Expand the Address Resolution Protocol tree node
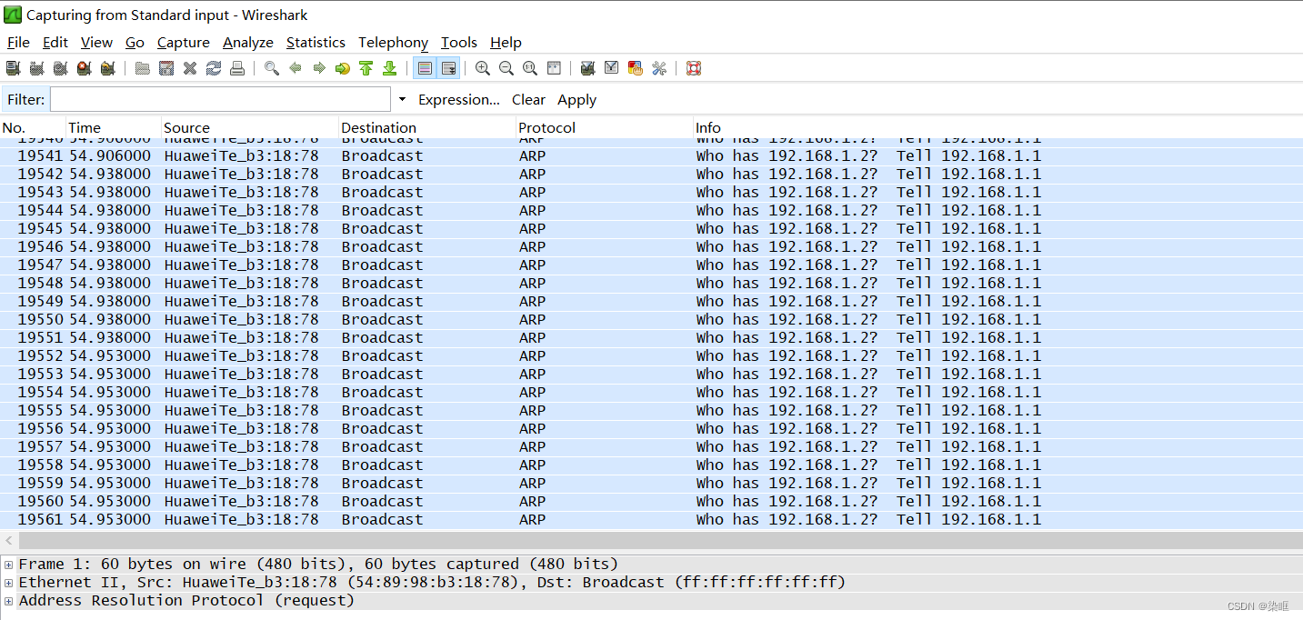 click(9, 601)
